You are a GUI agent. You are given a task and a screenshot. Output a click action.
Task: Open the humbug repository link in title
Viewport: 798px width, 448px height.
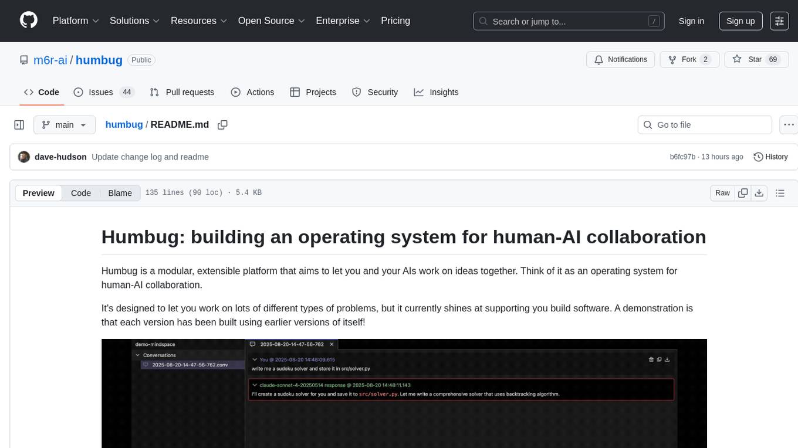(99, 60)
